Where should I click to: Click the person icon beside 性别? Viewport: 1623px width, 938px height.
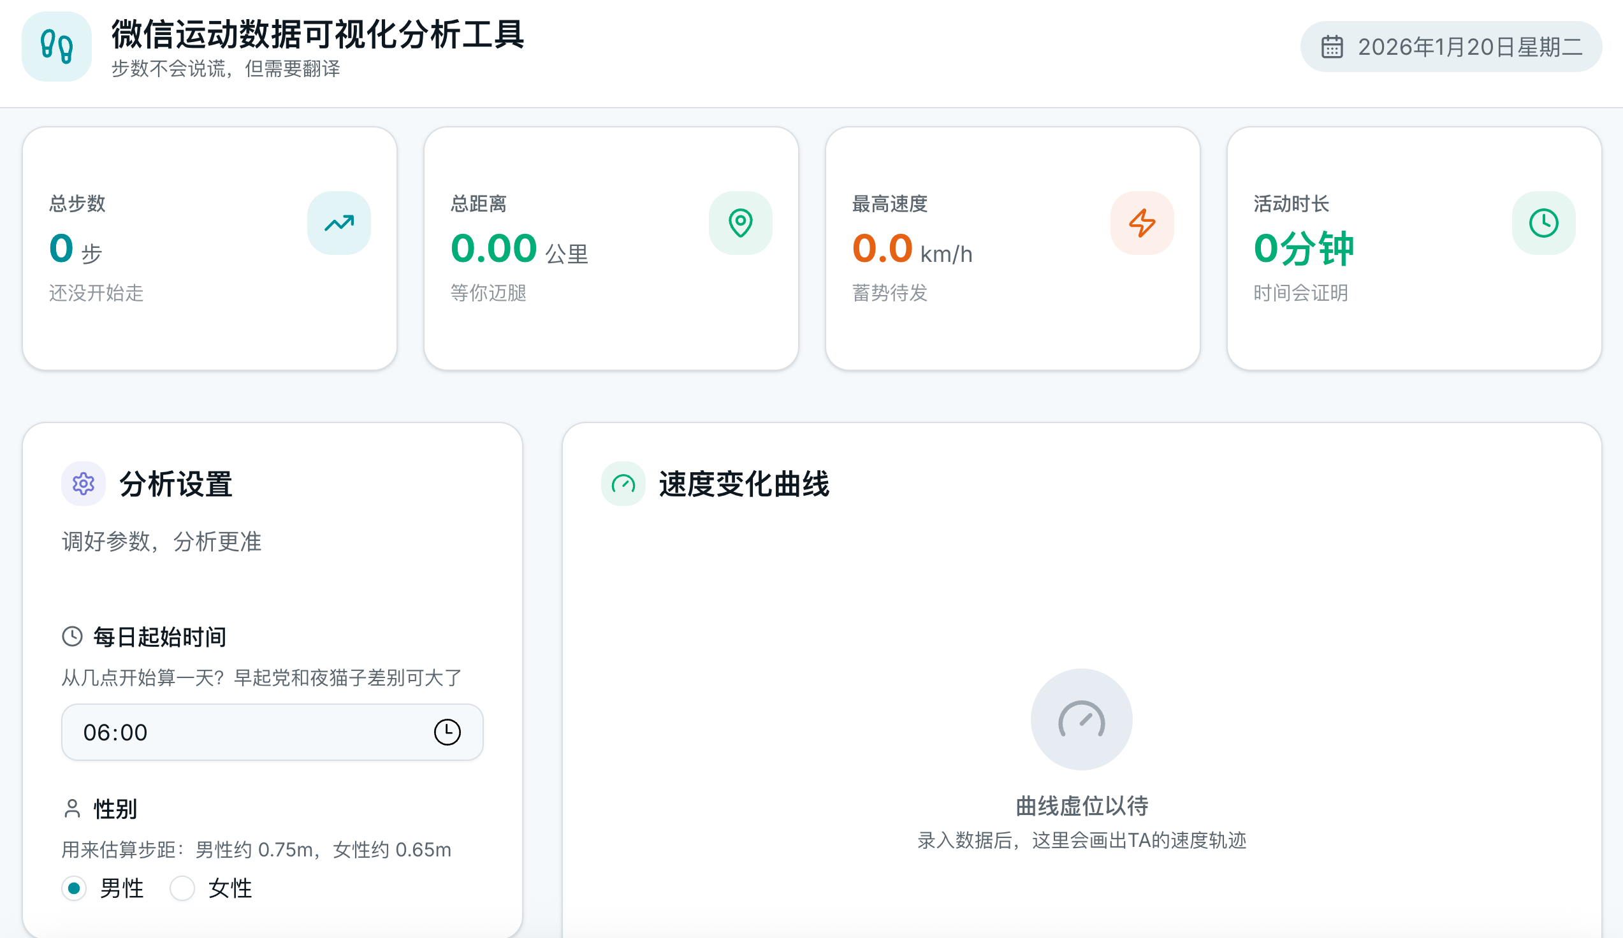click(72, 809)
